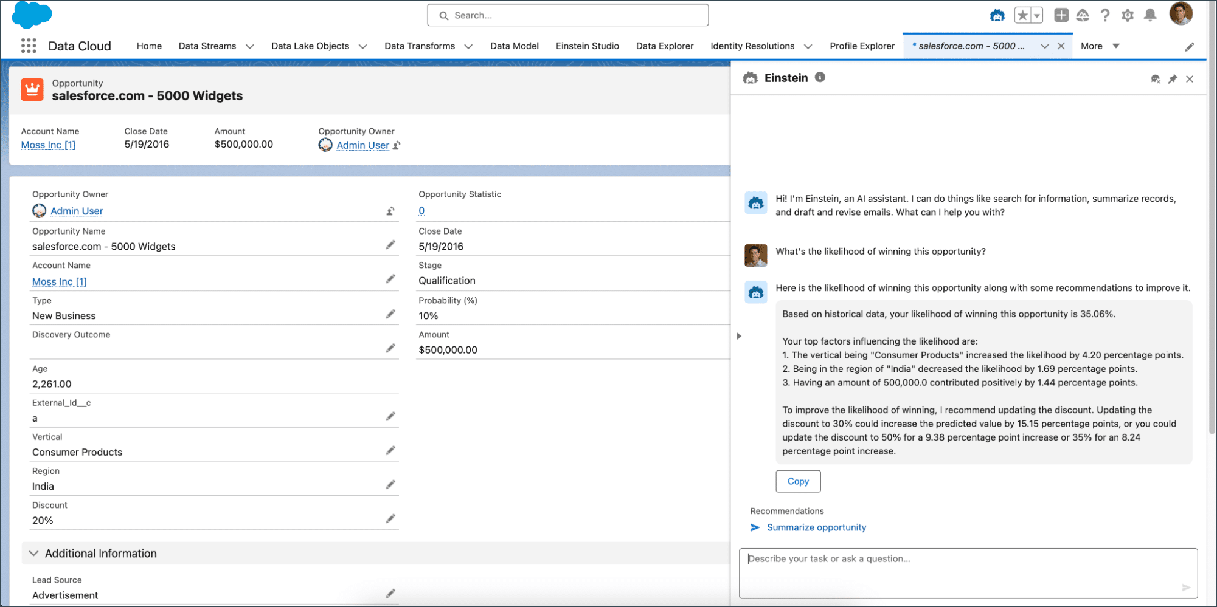Open the Setup gear icon
The width and height of the screenshot is (1217, 607).
(x=1128, y=15)
